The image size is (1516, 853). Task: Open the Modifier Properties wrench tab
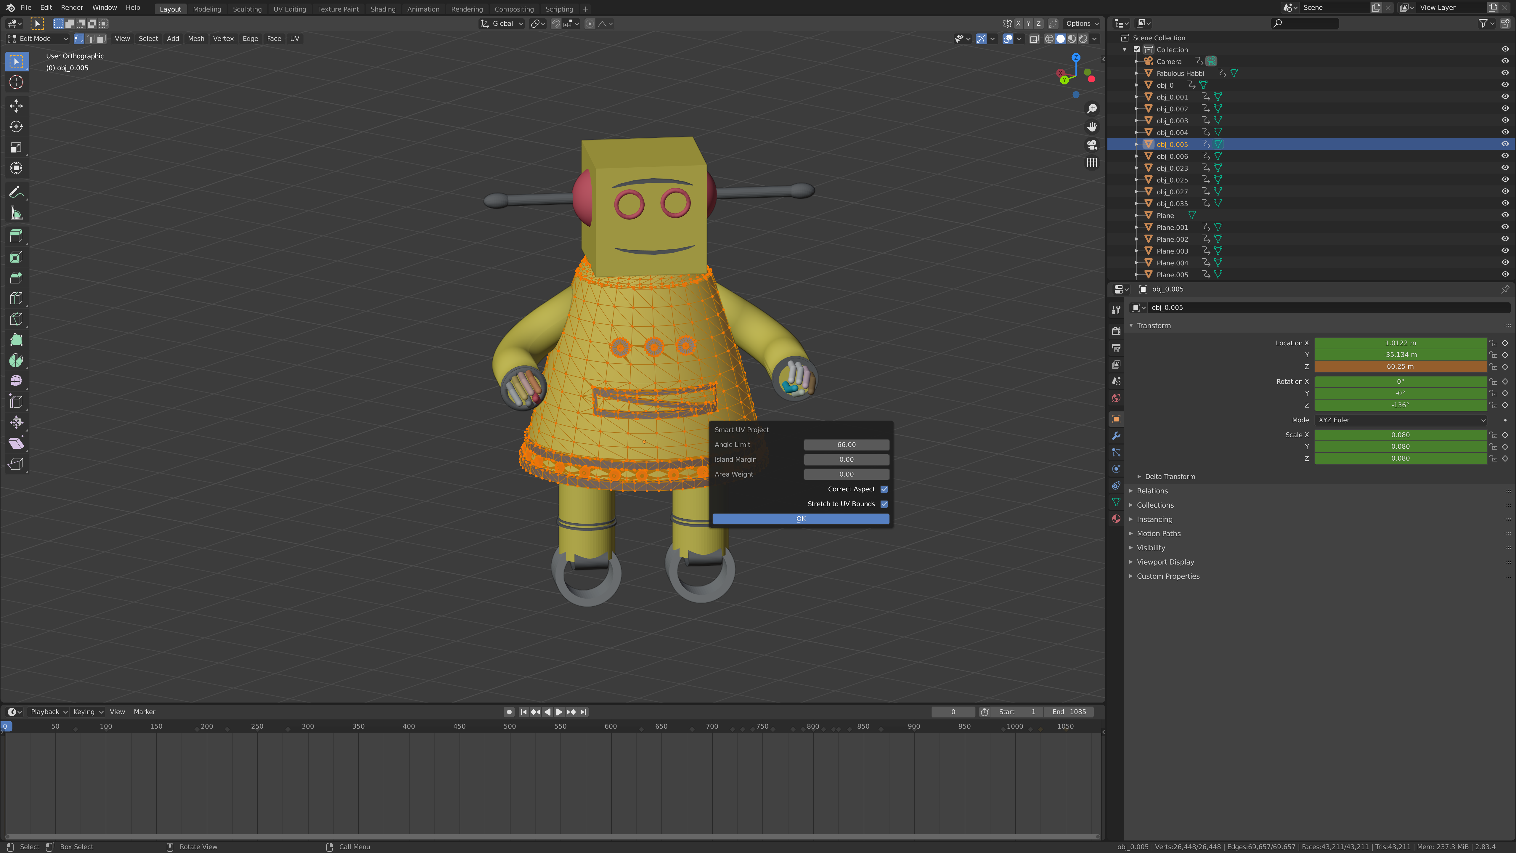[1116, 436]
